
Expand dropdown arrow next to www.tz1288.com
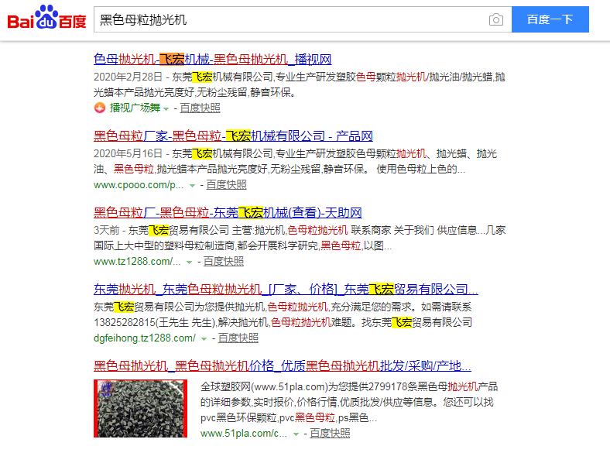(x=189, y=263)
